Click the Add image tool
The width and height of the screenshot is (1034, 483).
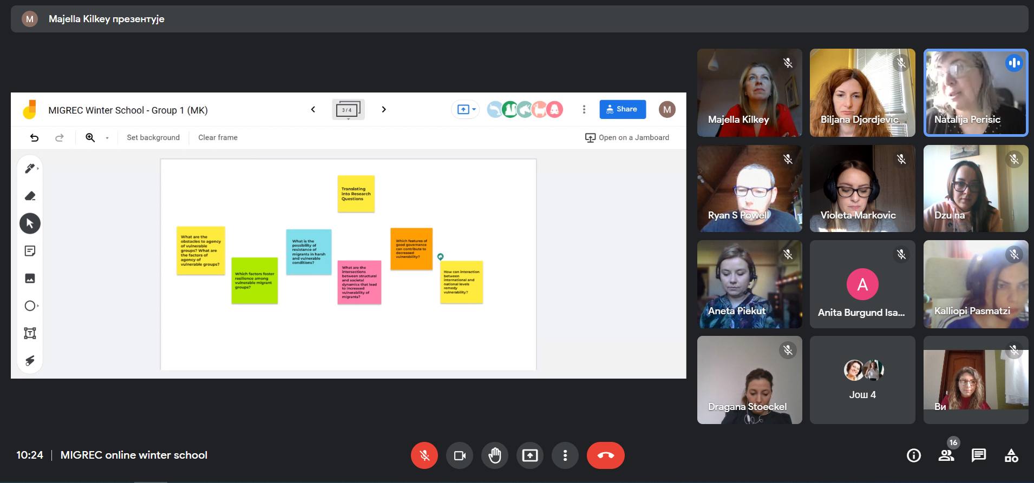click(x=30, y=279)
